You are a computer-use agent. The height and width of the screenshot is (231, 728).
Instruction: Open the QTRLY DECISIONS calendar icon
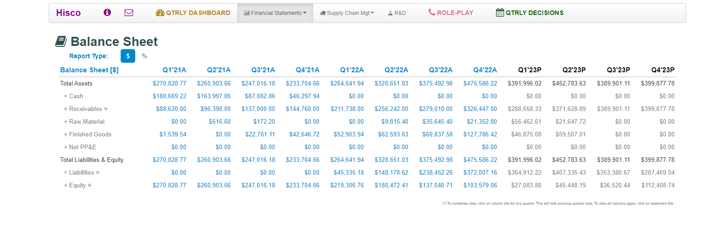(x=500, y=13)
